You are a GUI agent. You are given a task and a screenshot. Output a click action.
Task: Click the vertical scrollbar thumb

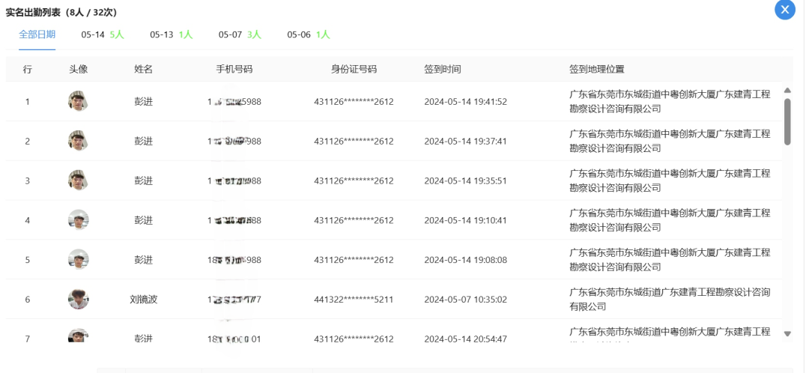[787, 122]
